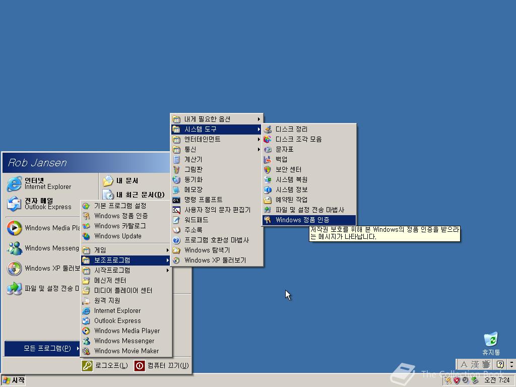
Task: Click Windows Messenger in All Programs list
Action: pos(126,341)
